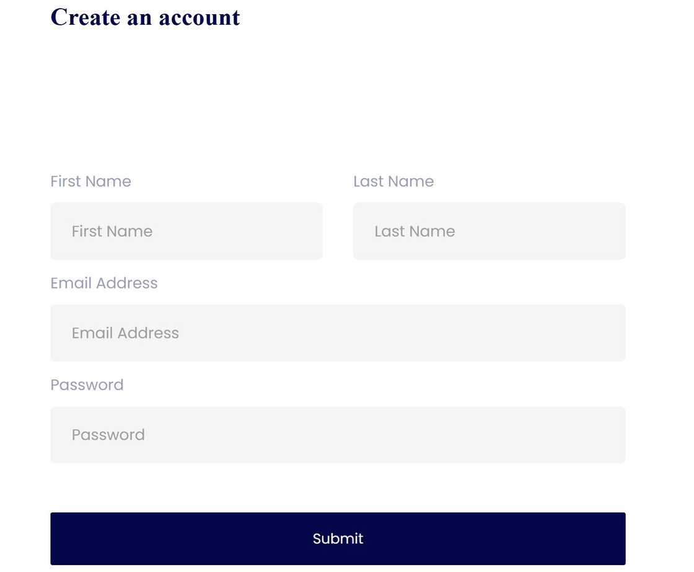Click the Last Name placeholder text
Viewport: 694px width, 572px height.
415,231
